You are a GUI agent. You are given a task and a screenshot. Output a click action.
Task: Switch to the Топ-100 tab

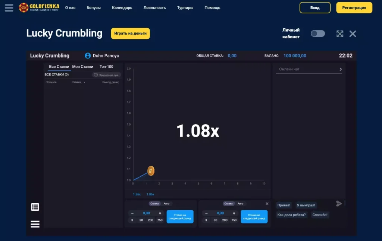106,67
